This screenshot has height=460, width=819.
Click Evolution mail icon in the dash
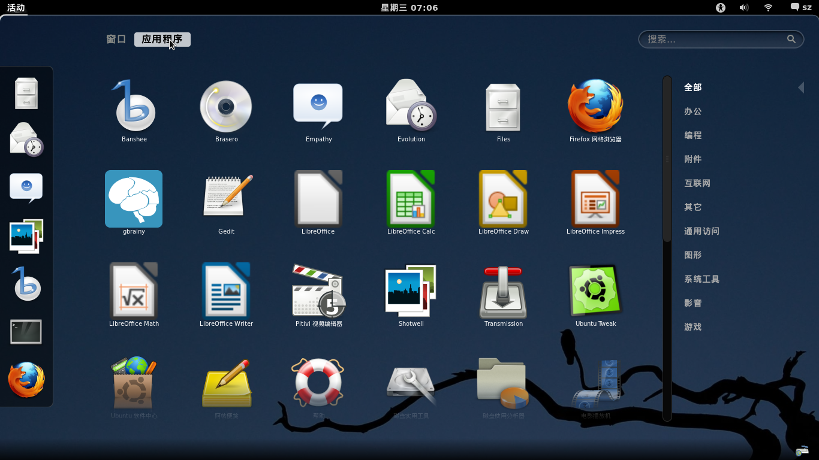coord(26,140)
